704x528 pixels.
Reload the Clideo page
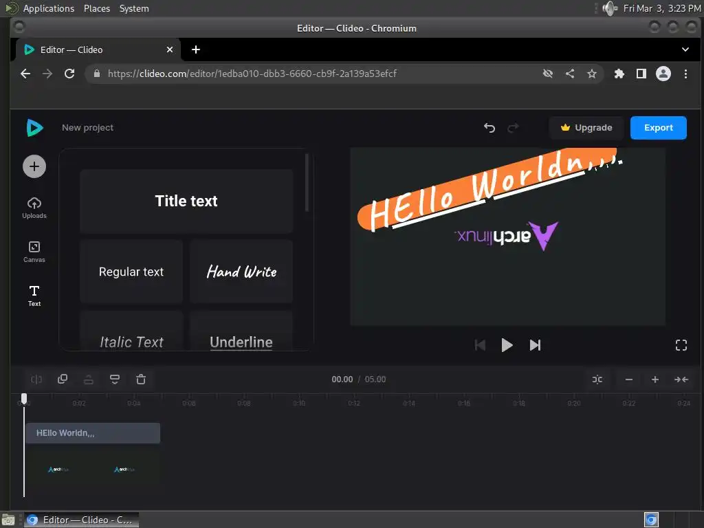click(69, 74)
